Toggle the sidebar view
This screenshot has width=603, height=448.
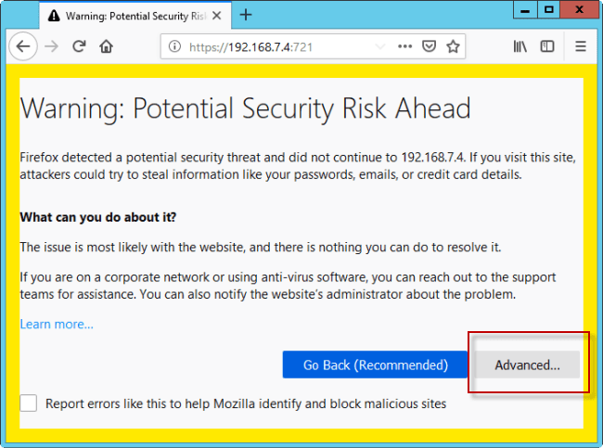click(x=547, y=46)
